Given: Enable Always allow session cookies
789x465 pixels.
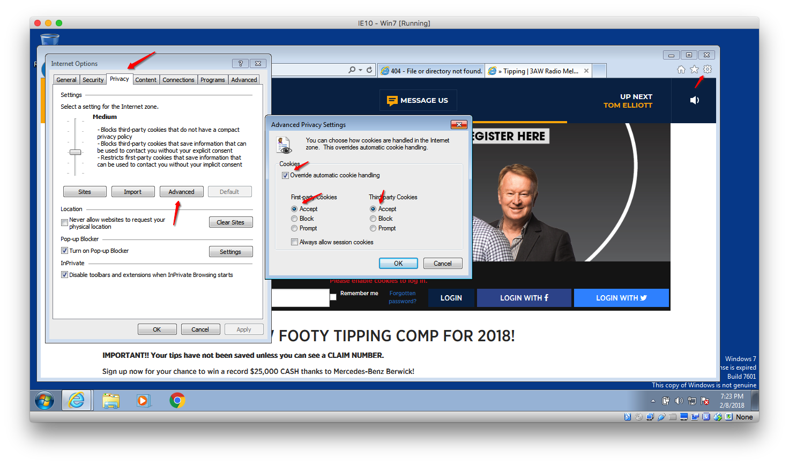Looking at the screenshot, I should tap(294, 242).
